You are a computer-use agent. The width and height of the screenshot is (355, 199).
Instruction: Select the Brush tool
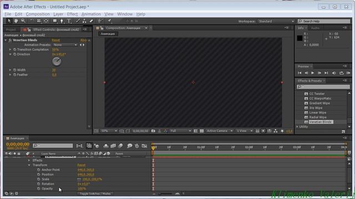[78, 21]
